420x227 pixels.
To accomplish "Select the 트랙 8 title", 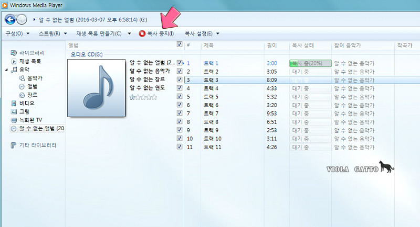I will pyautogui.click(x=211, y=122).
